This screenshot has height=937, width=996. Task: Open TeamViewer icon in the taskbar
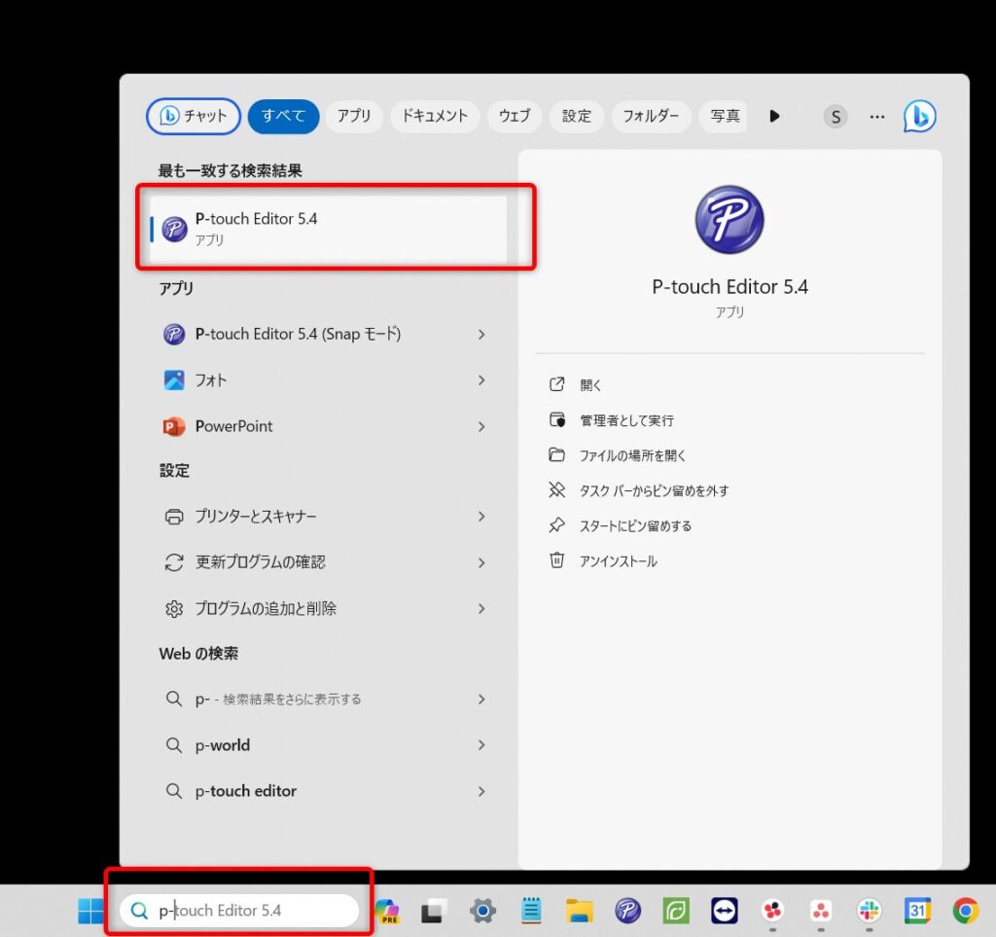[x=724, y=911]
